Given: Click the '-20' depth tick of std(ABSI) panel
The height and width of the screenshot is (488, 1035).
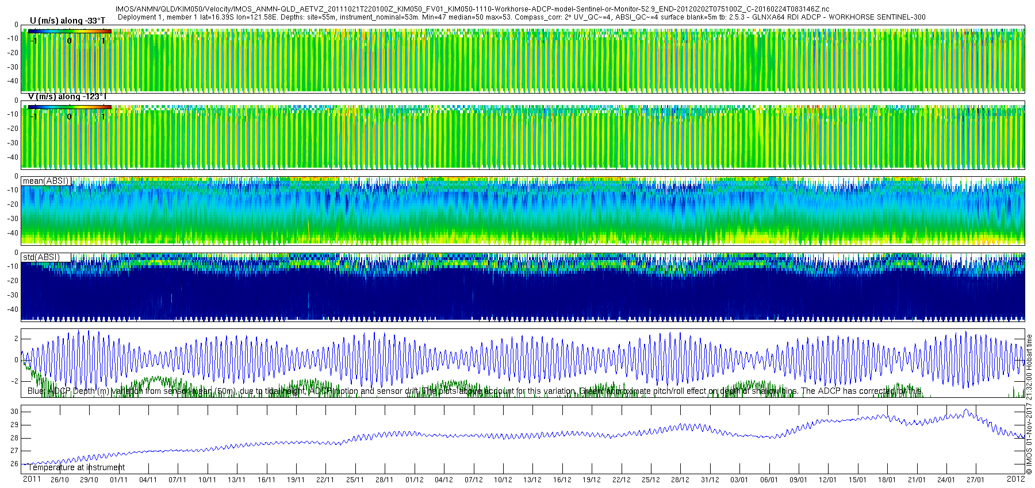Looking at the screenshot, I should click(13, 281).
